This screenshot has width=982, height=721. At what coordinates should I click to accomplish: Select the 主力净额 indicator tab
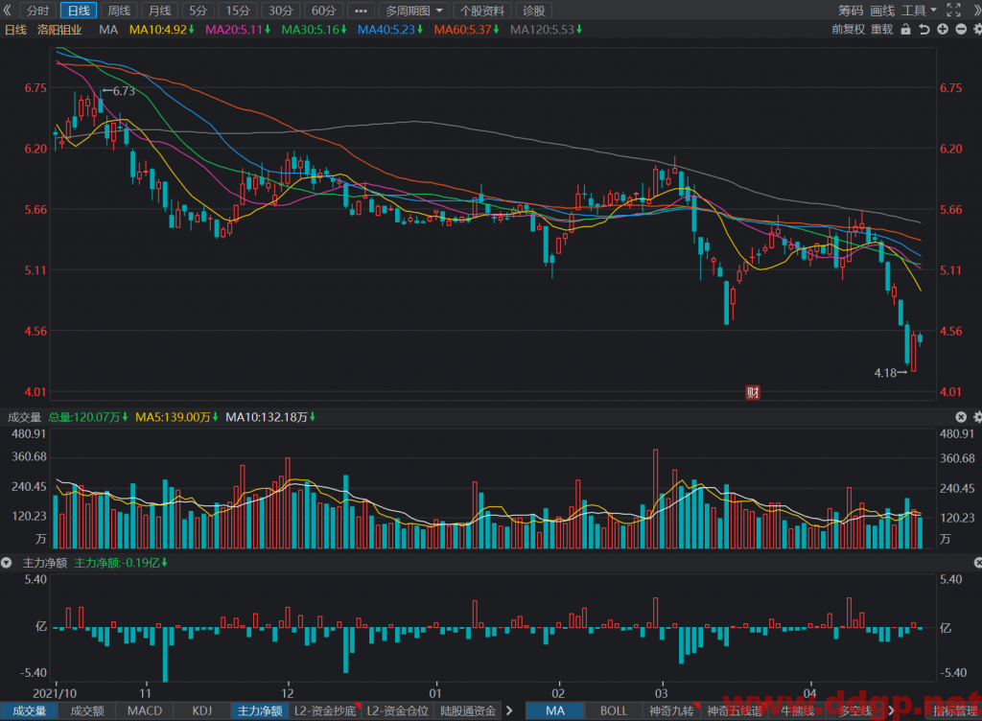tap(260, 711)
